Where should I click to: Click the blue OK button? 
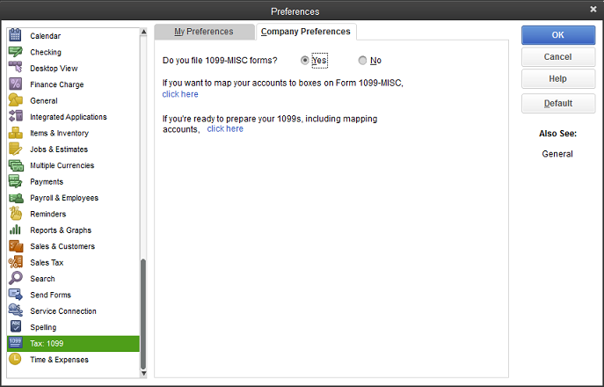558,35
